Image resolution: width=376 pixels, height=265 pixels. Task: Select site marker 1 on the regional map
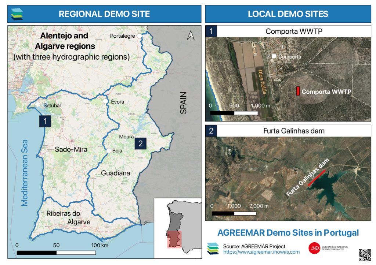45,121
